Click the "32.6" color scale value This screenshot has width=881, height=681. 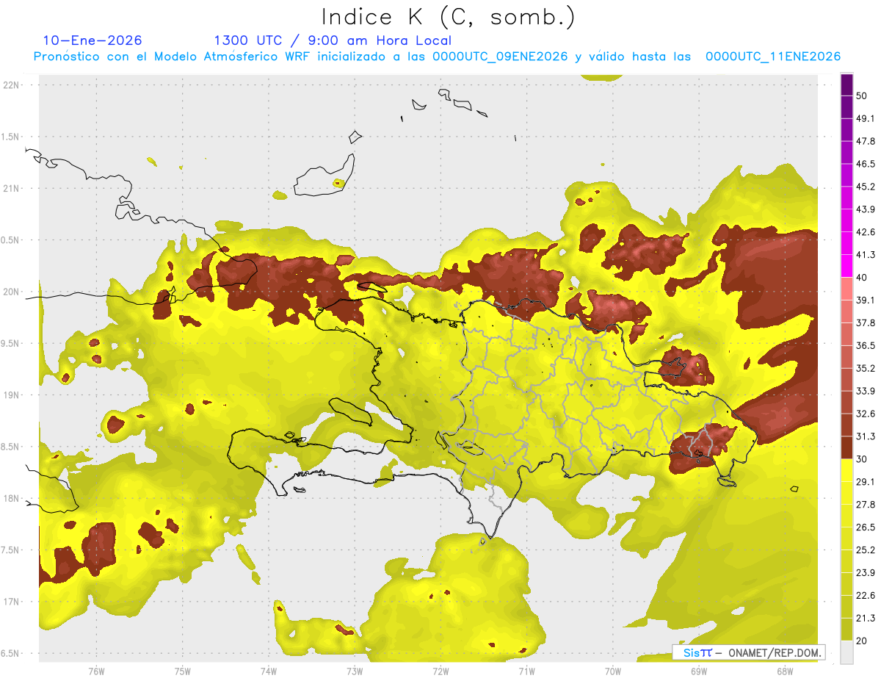[x=866, y=414]
